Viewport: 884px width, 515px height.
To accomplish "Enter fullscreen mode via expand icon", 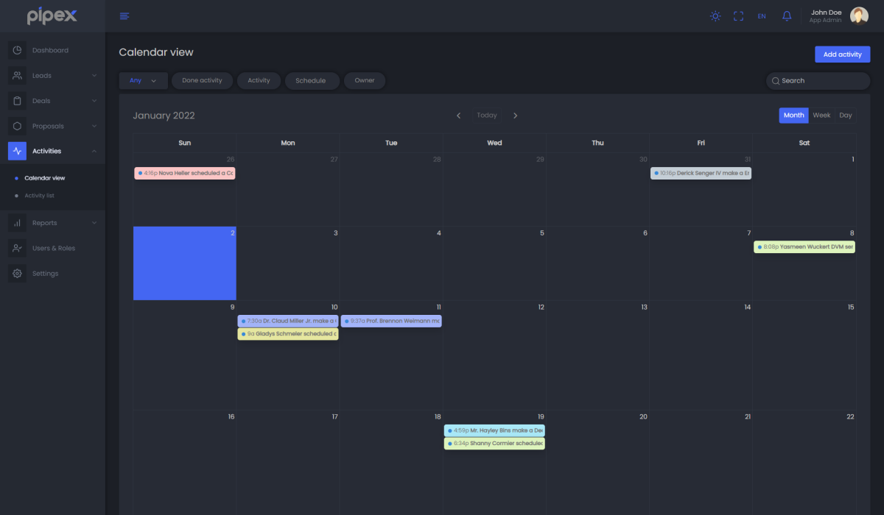I will pyautogui.click(x=738, y=16).
